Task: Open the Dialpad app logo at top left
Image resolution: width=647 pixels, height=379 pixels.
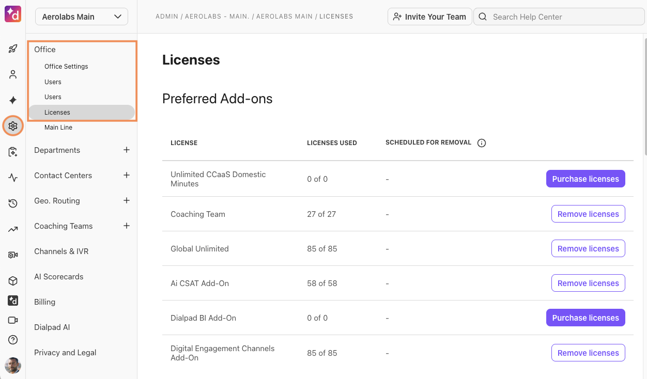Action: tap(12, 14)
